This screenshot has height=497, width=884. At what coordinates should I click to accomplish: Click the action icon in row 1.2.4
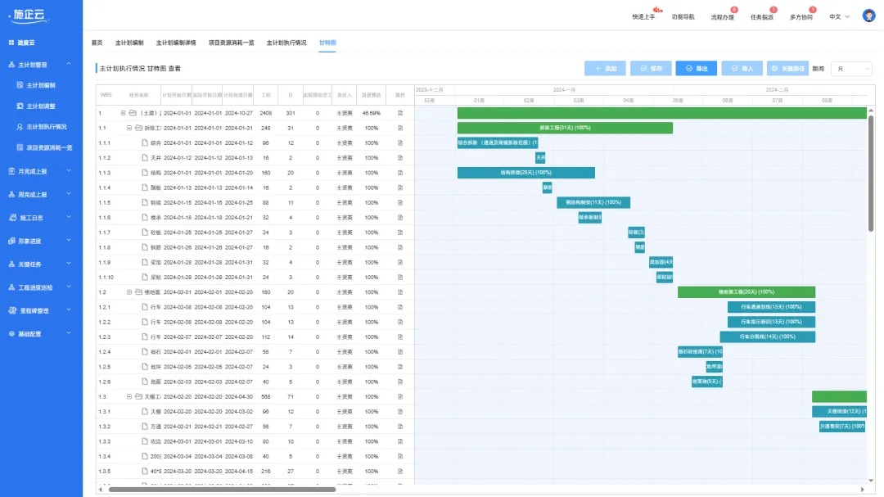pos(400,352)
